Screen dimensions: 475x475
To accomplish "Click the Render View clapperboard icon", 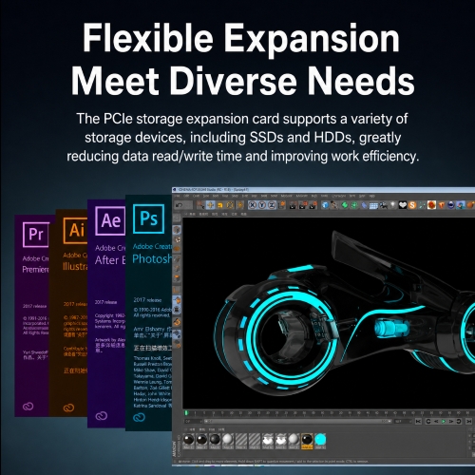I will tap(293, 205).
